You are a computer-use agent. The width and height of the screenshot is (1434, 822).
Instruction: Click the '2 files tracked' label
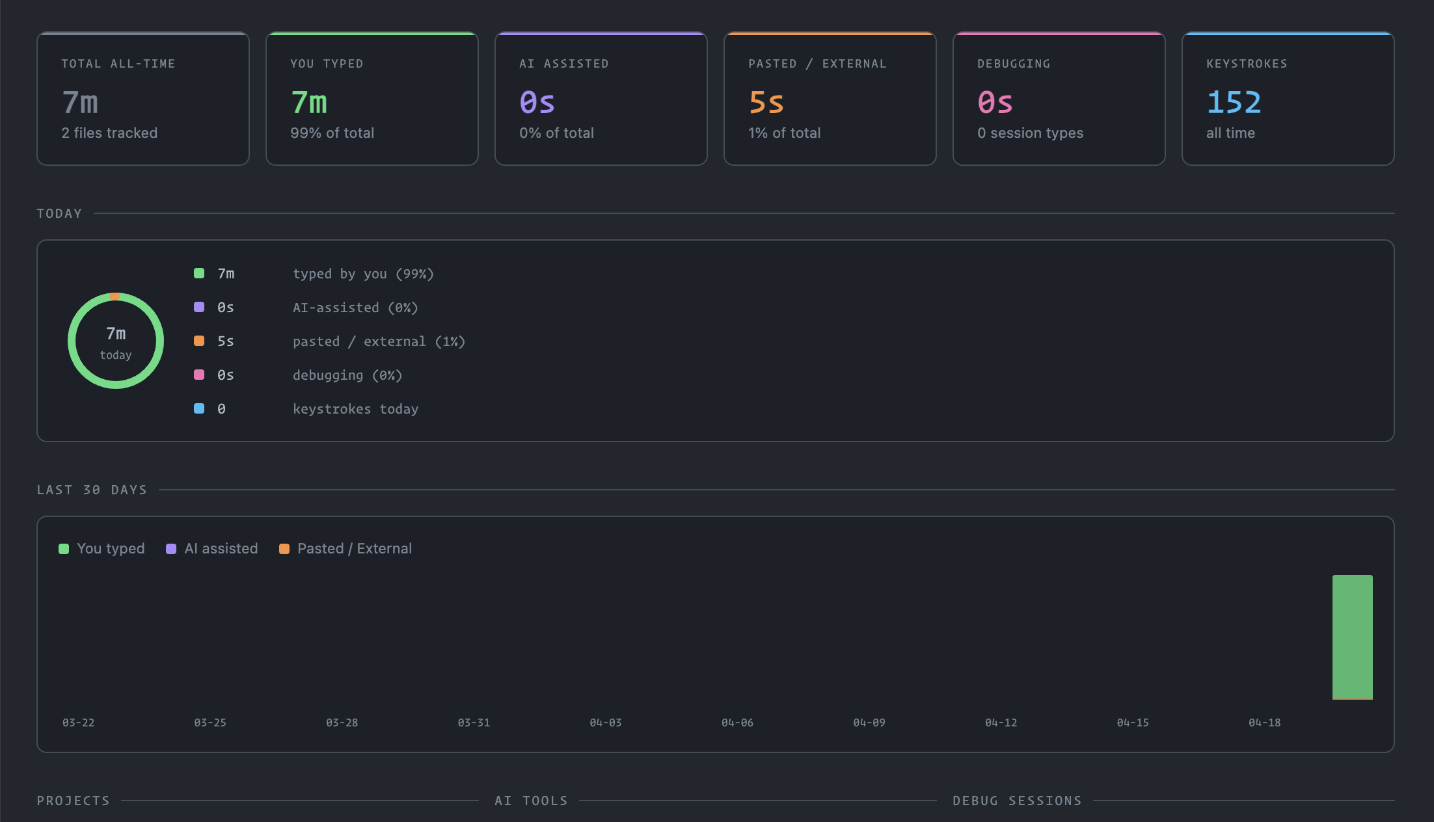coord(109,133)
